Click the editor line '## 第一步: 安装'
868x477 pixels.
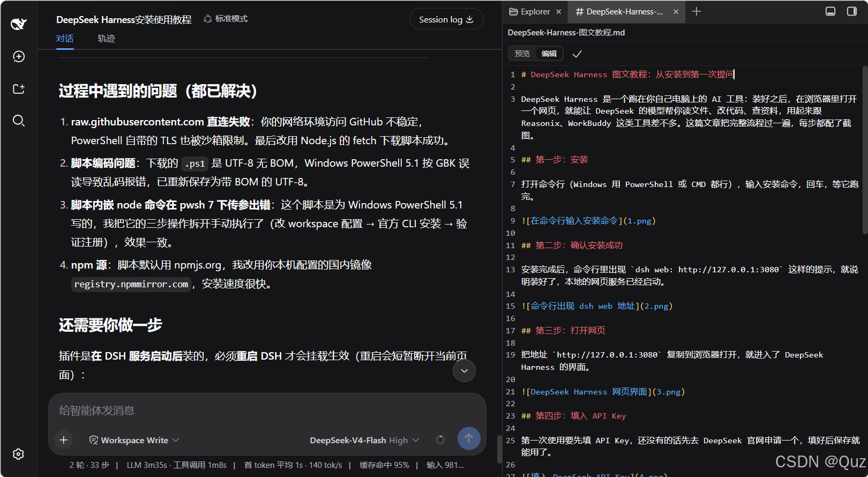[x=555, y=160]
